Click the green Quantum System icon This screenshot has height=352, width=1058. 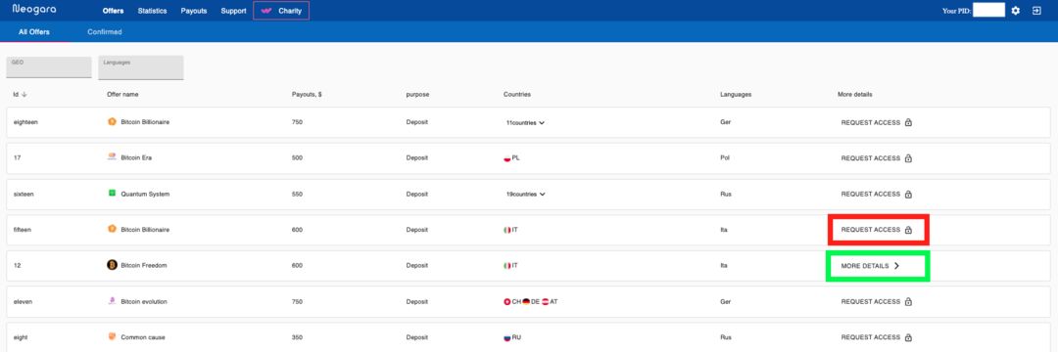(x=112, y=194)
